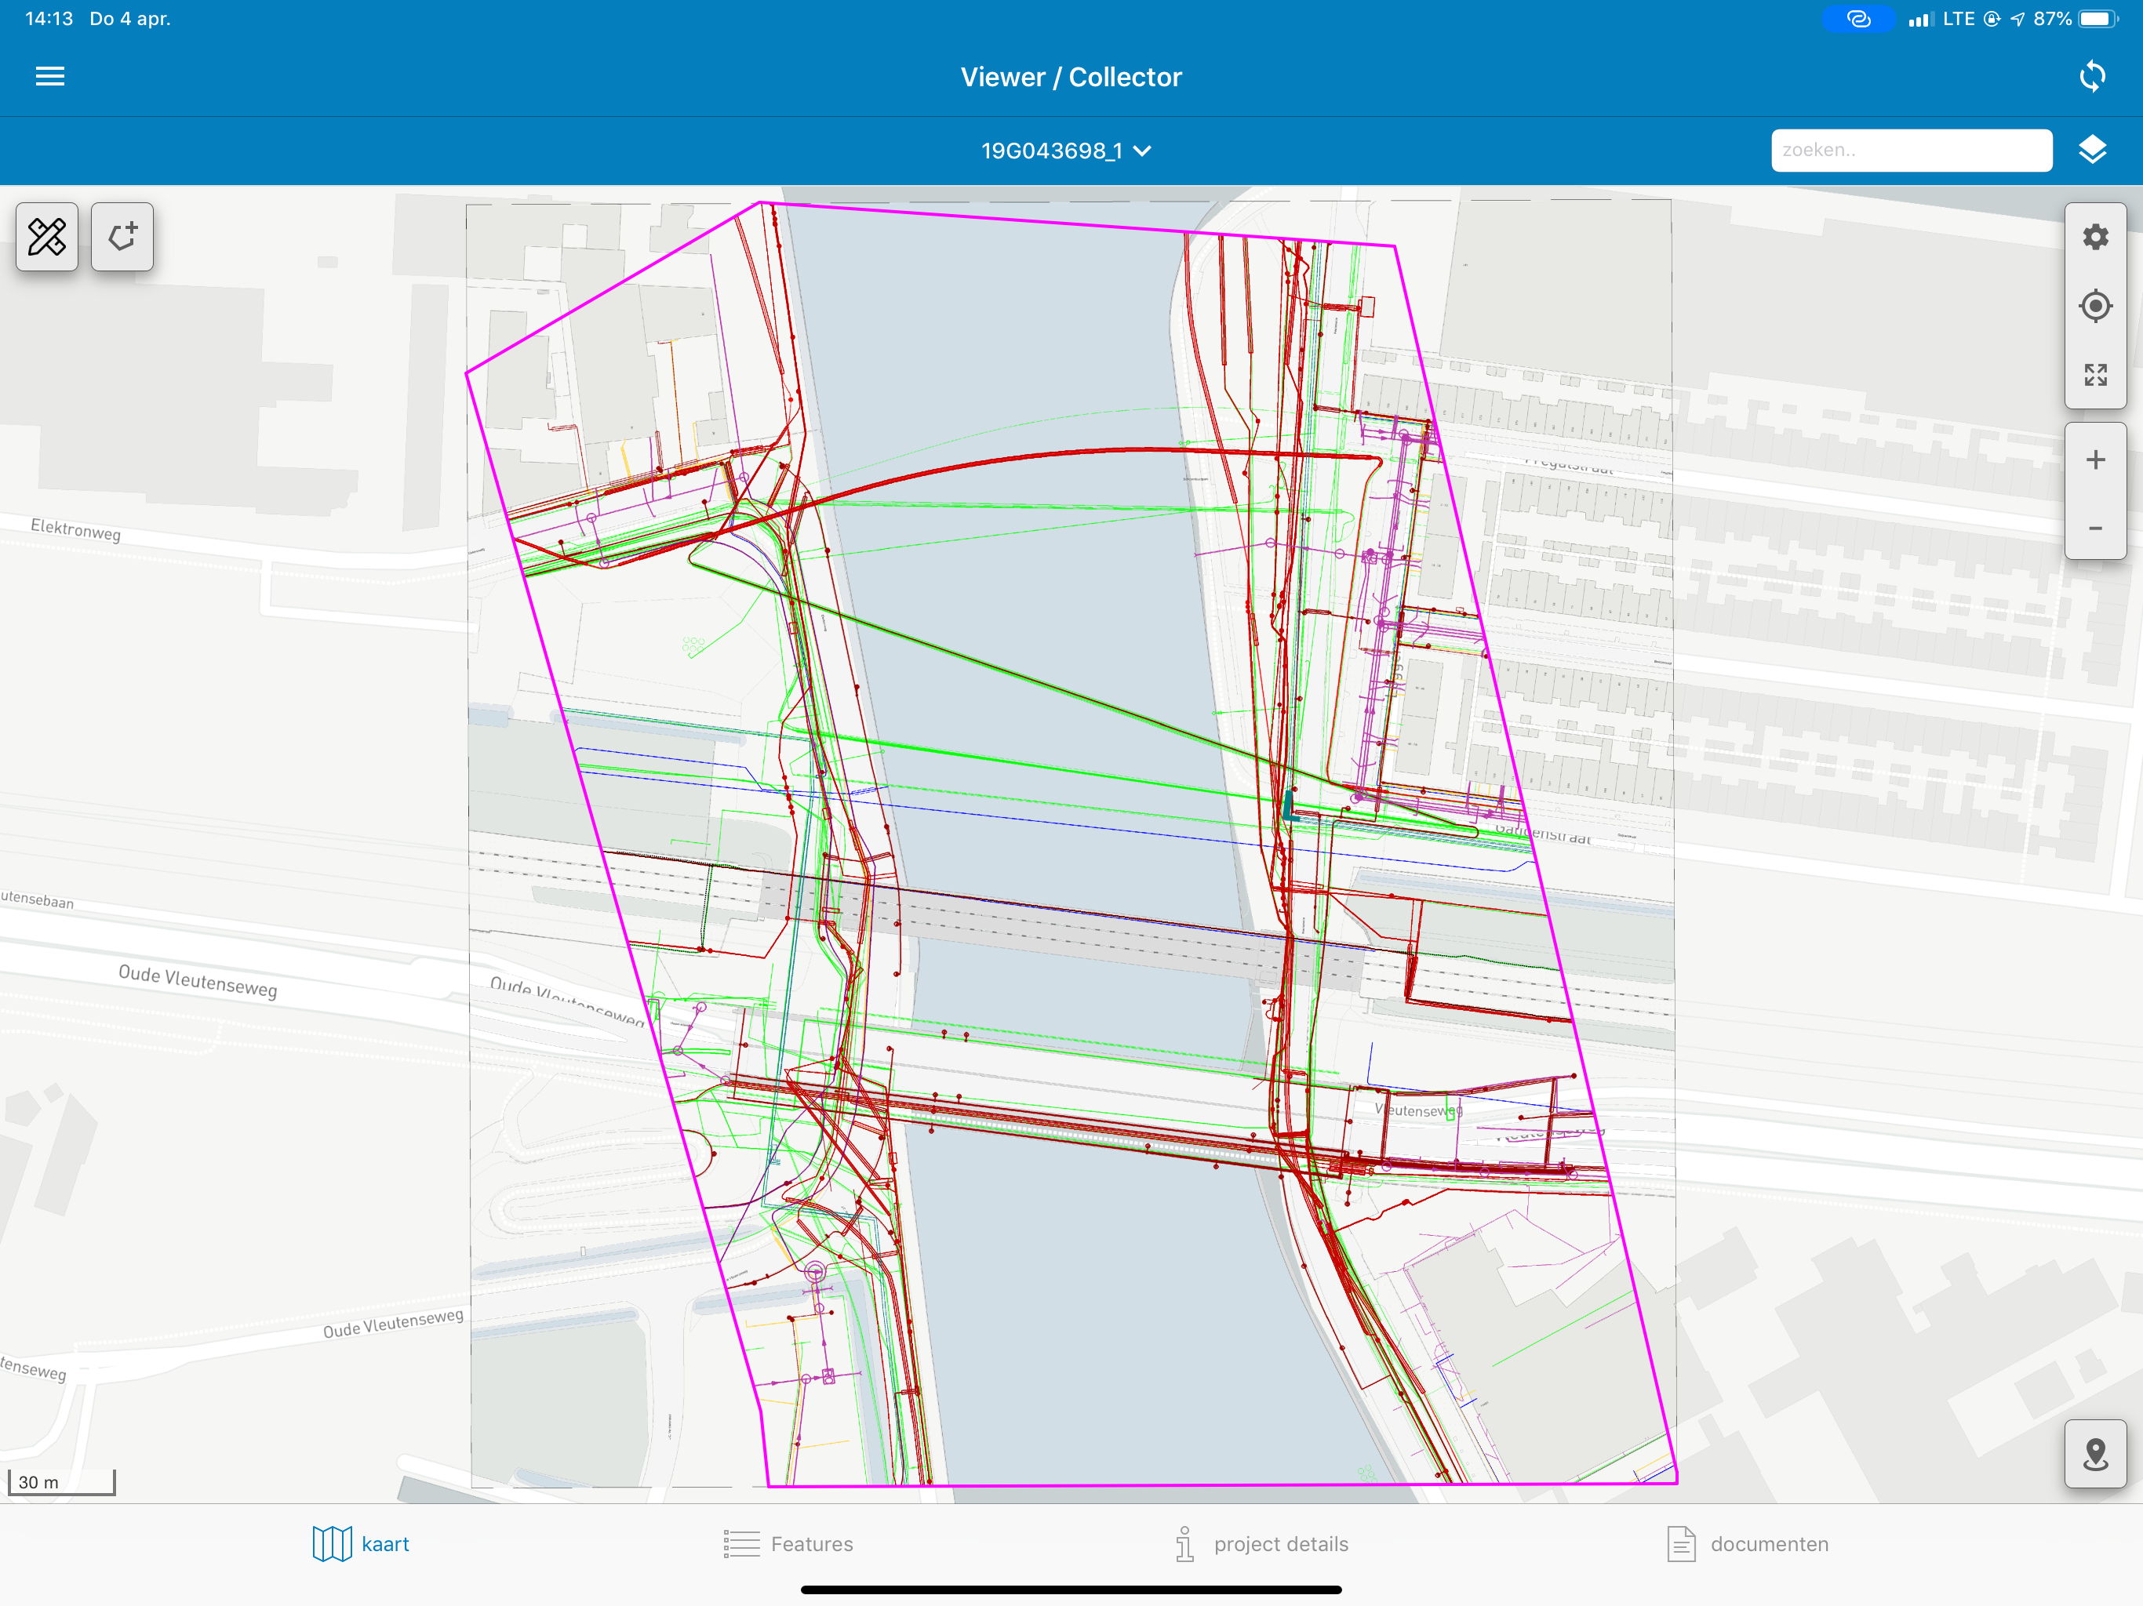The height and width of the screenshot is (1606, 2143).
Task: Select the measure ruler tool
Action: pyautogui.click(x=46, y=236)
